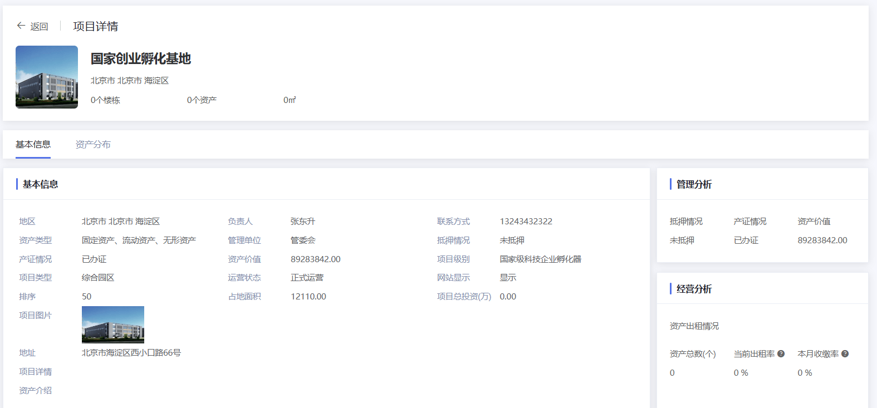Click the help icon beside 本月收缴率

pyautogui.click(x=845, y=354)
